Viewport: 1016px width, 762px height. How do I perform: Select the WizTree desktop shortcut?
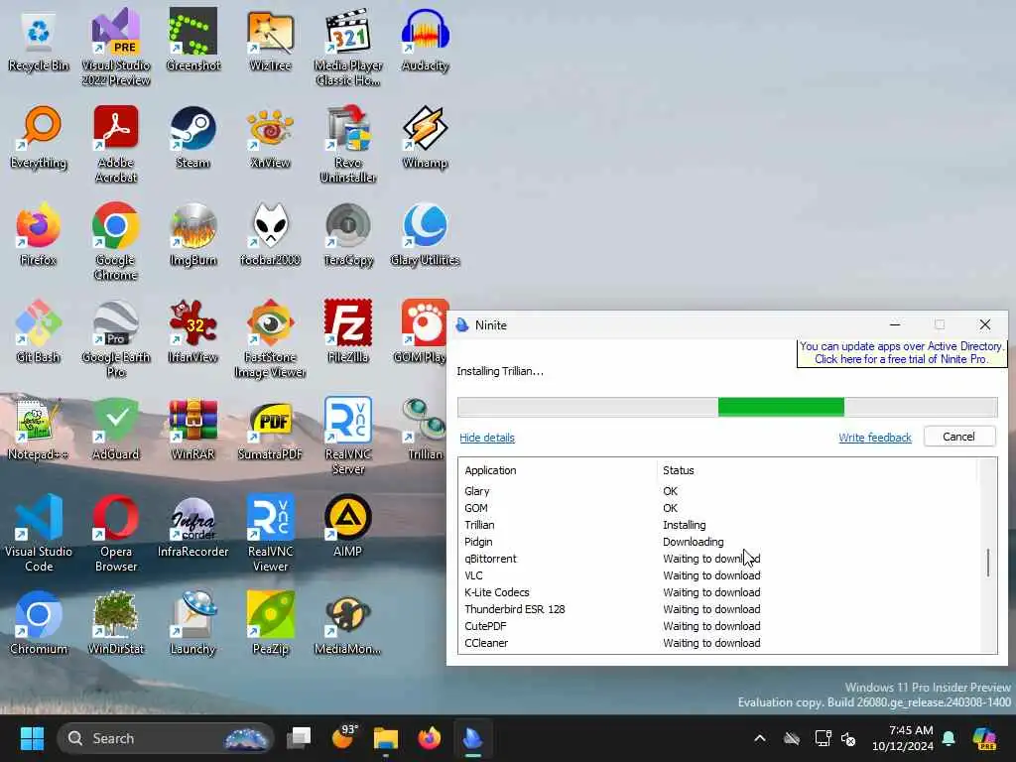pyautogui.click(x=270, y=40)
